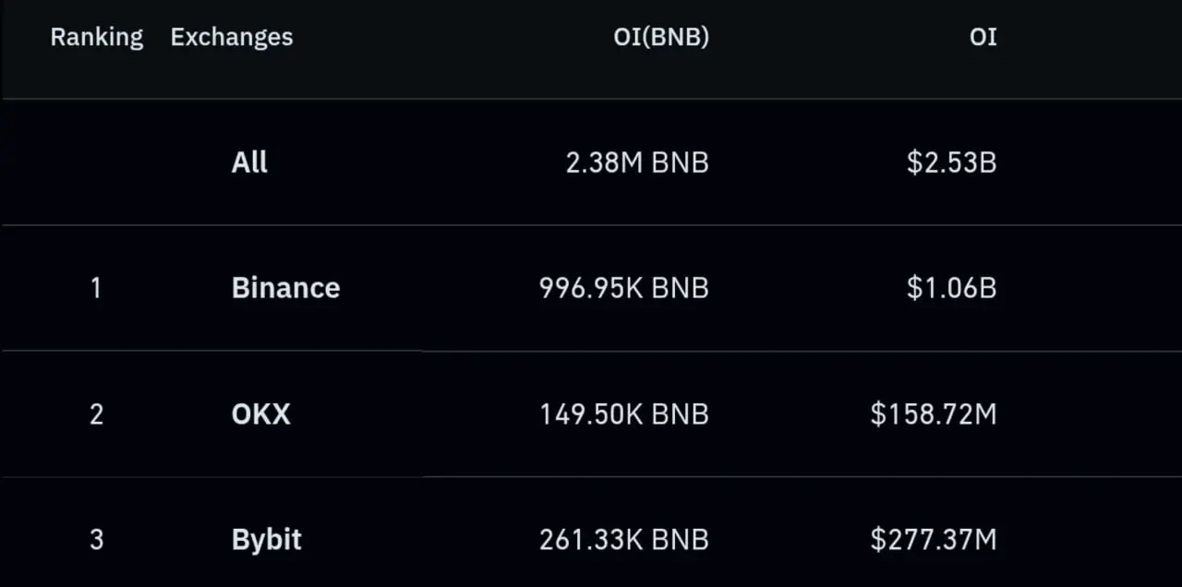The height and width of the screenshot is (587, 1182).
Task: Click OKX's 149.50K BNB value
Action: coord(624,413)
